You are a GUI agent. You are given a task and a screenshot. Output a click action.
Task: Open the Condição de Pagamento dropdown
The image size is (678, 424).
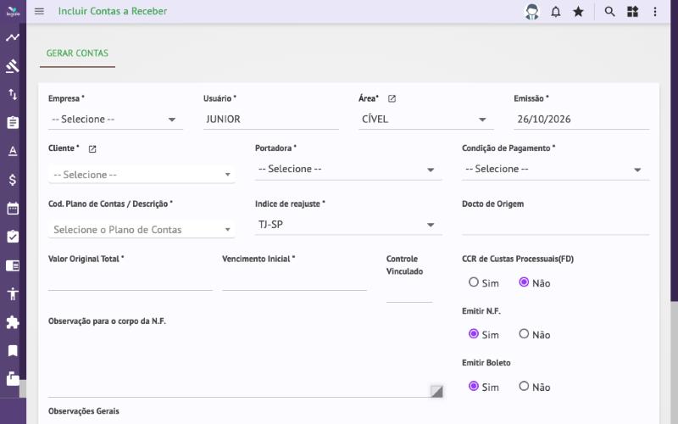click(x=555, y=169)
